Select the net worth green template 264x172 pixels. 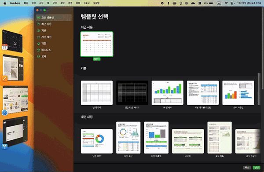pyautogui.click(x=188, y=141)
